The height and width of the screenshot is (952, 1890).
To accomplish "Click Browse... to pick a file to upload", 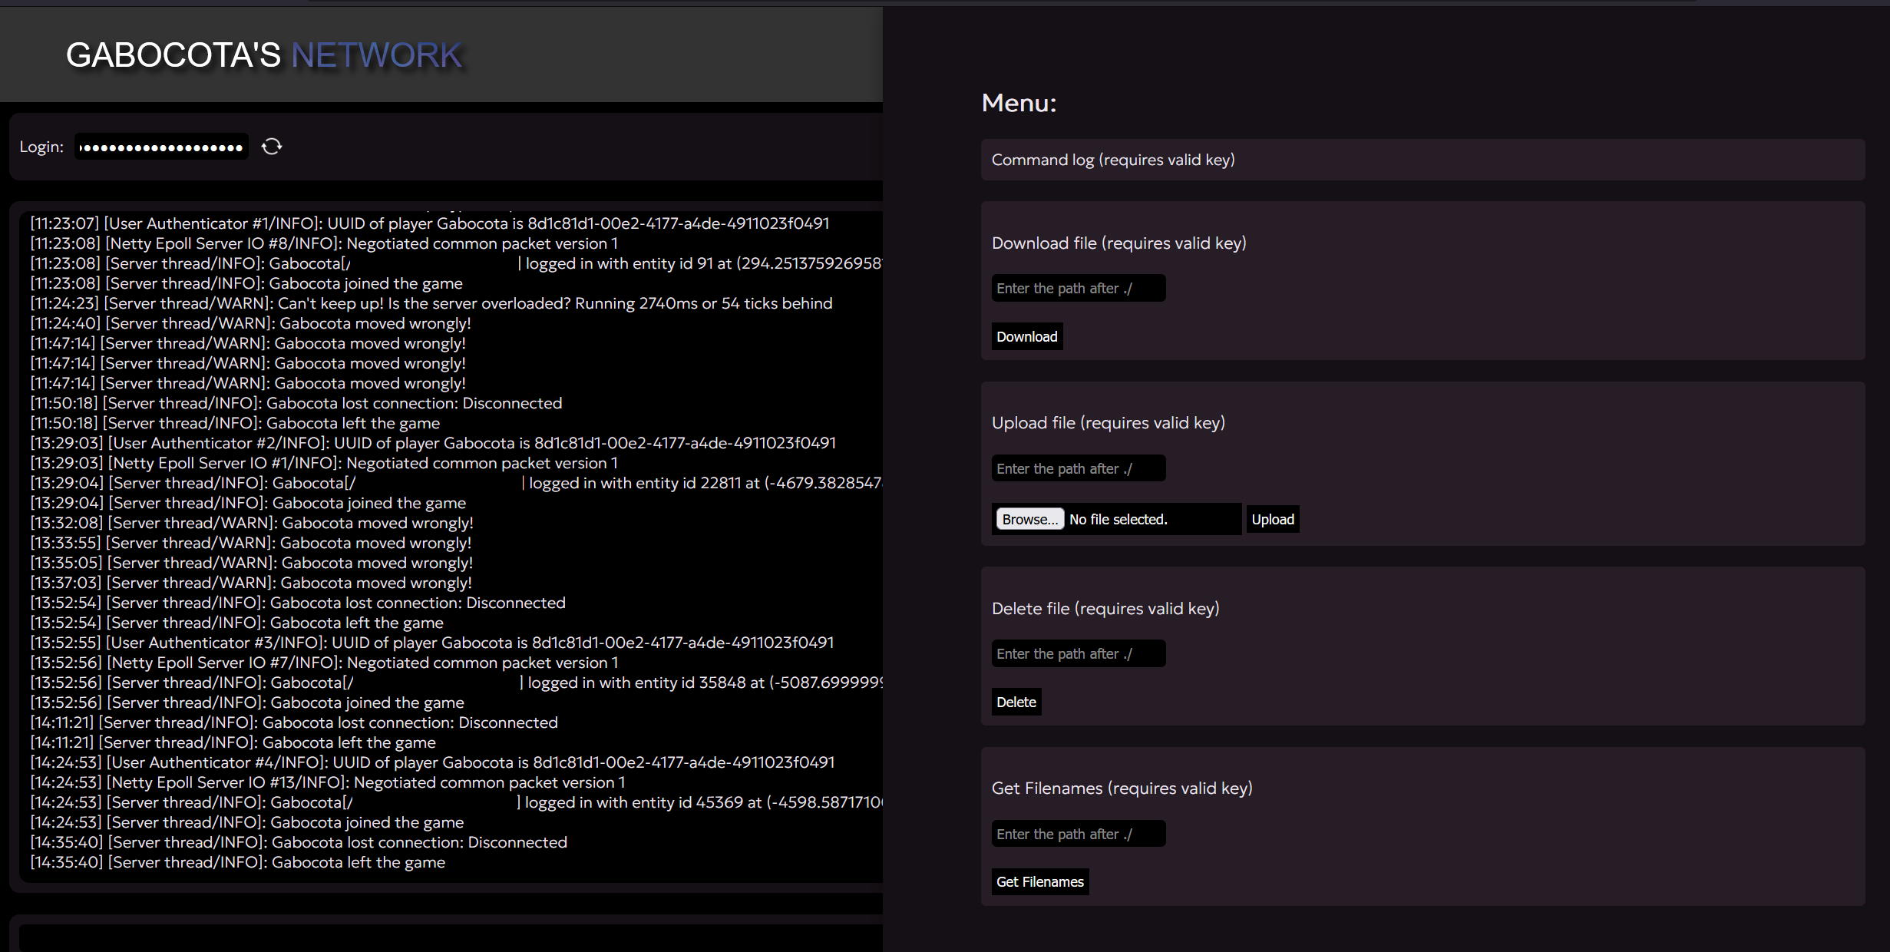I will pyautogui.click(x=1029, y=518).
